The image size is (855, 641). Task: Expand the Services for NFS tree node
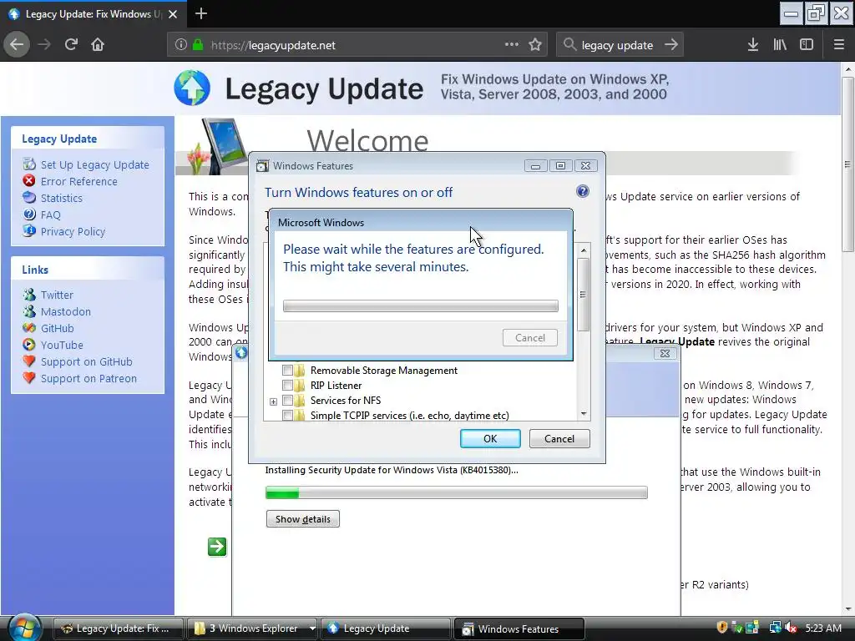(x=273, y=401)
